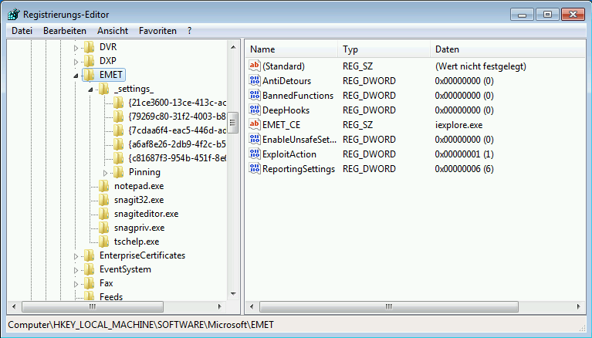
Task: Open the Favoriten menu
Action: 157,31
